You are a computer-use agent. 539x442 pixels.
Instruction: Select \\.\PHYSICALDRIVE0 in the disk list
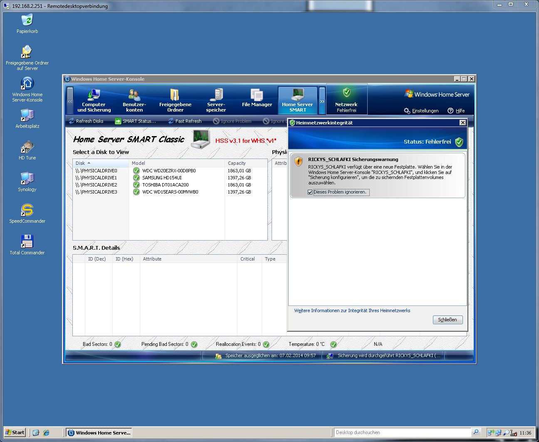(96, 171)
